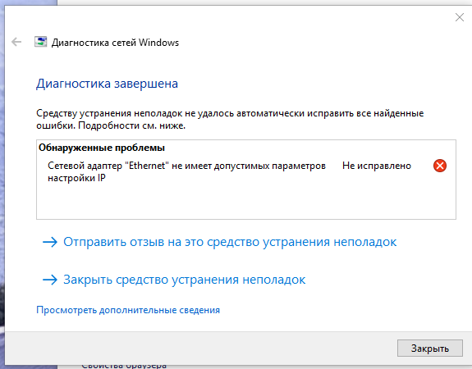Choose "Закрыть средство устранения неполадок"
Screen dimensions: 472x369
click(x=184, y=280)
